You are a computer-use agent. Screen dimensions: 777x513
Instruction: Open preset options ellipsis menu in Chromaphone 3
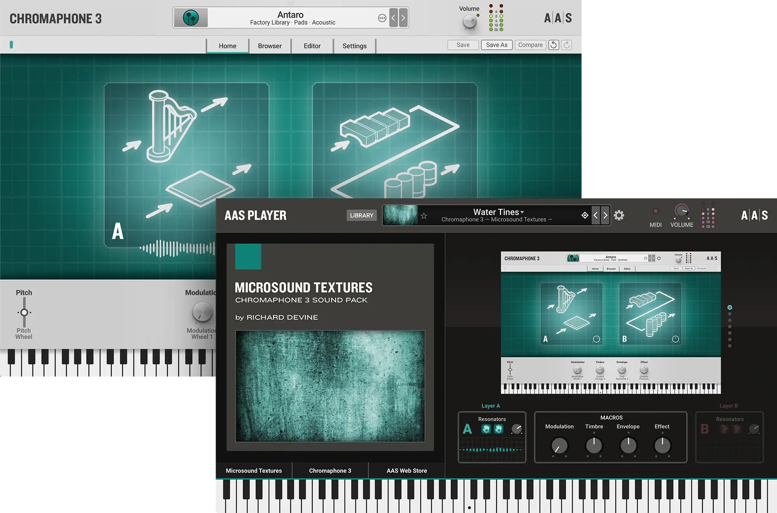tap(382, 18)
